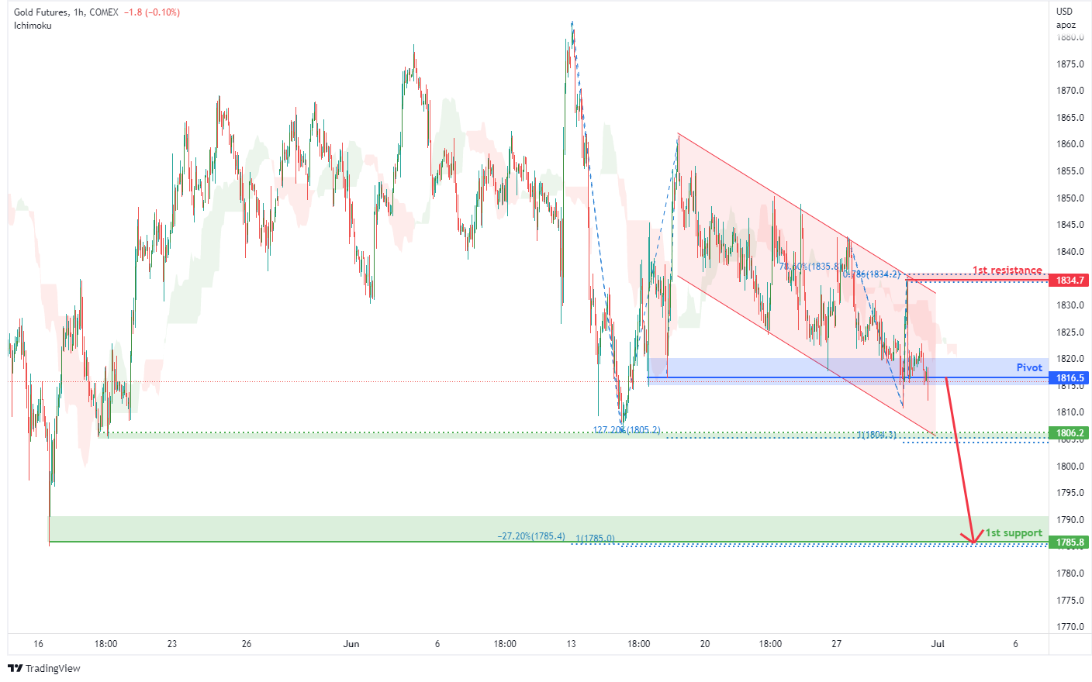Click the 27 date axis label

[x=836, y=644]
